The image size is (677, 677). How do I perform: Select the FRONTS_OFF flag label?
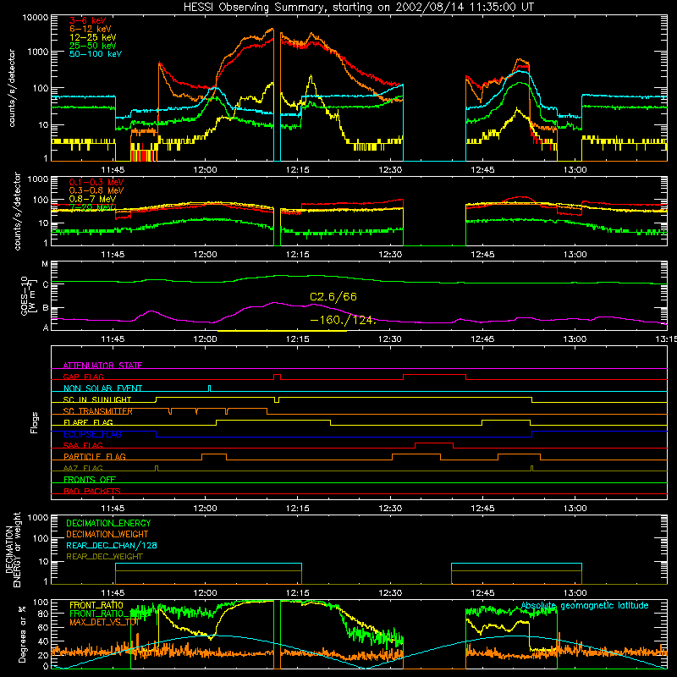click(x=90, y=479)
